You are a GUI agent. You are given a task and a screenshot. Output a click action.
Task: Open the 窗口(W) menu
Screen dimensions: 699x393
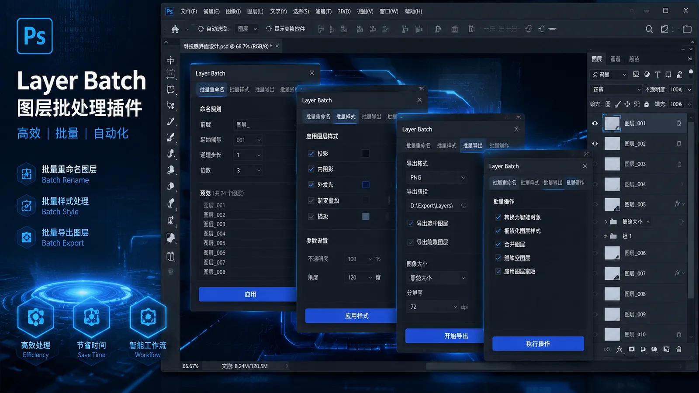pos(389,11)
